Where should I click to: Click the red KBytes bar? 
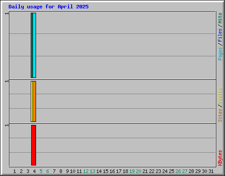click(33, 145)
